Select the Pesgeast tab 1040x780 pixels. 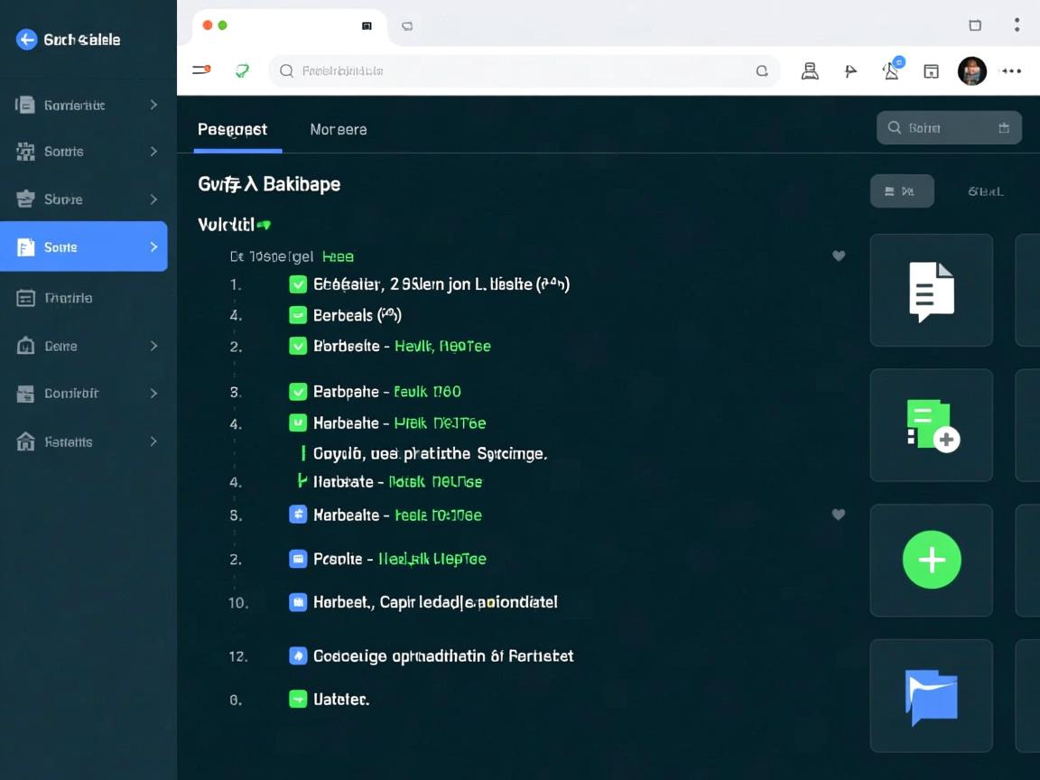pos(232,129)
